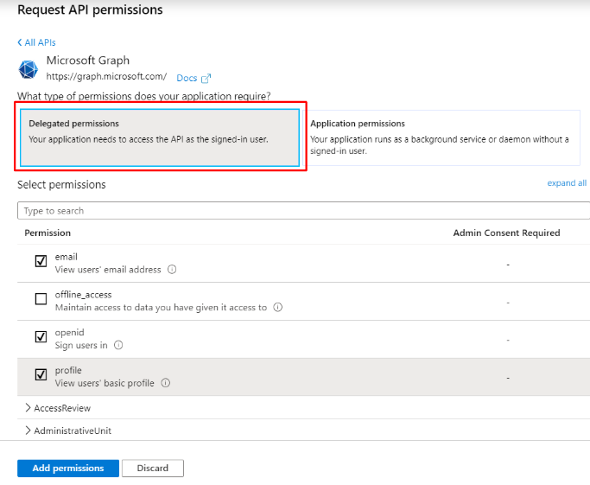Viewport: 590px width, 485px height.
Task: Click info icon next to offline_access description
Action: [277, 308]
